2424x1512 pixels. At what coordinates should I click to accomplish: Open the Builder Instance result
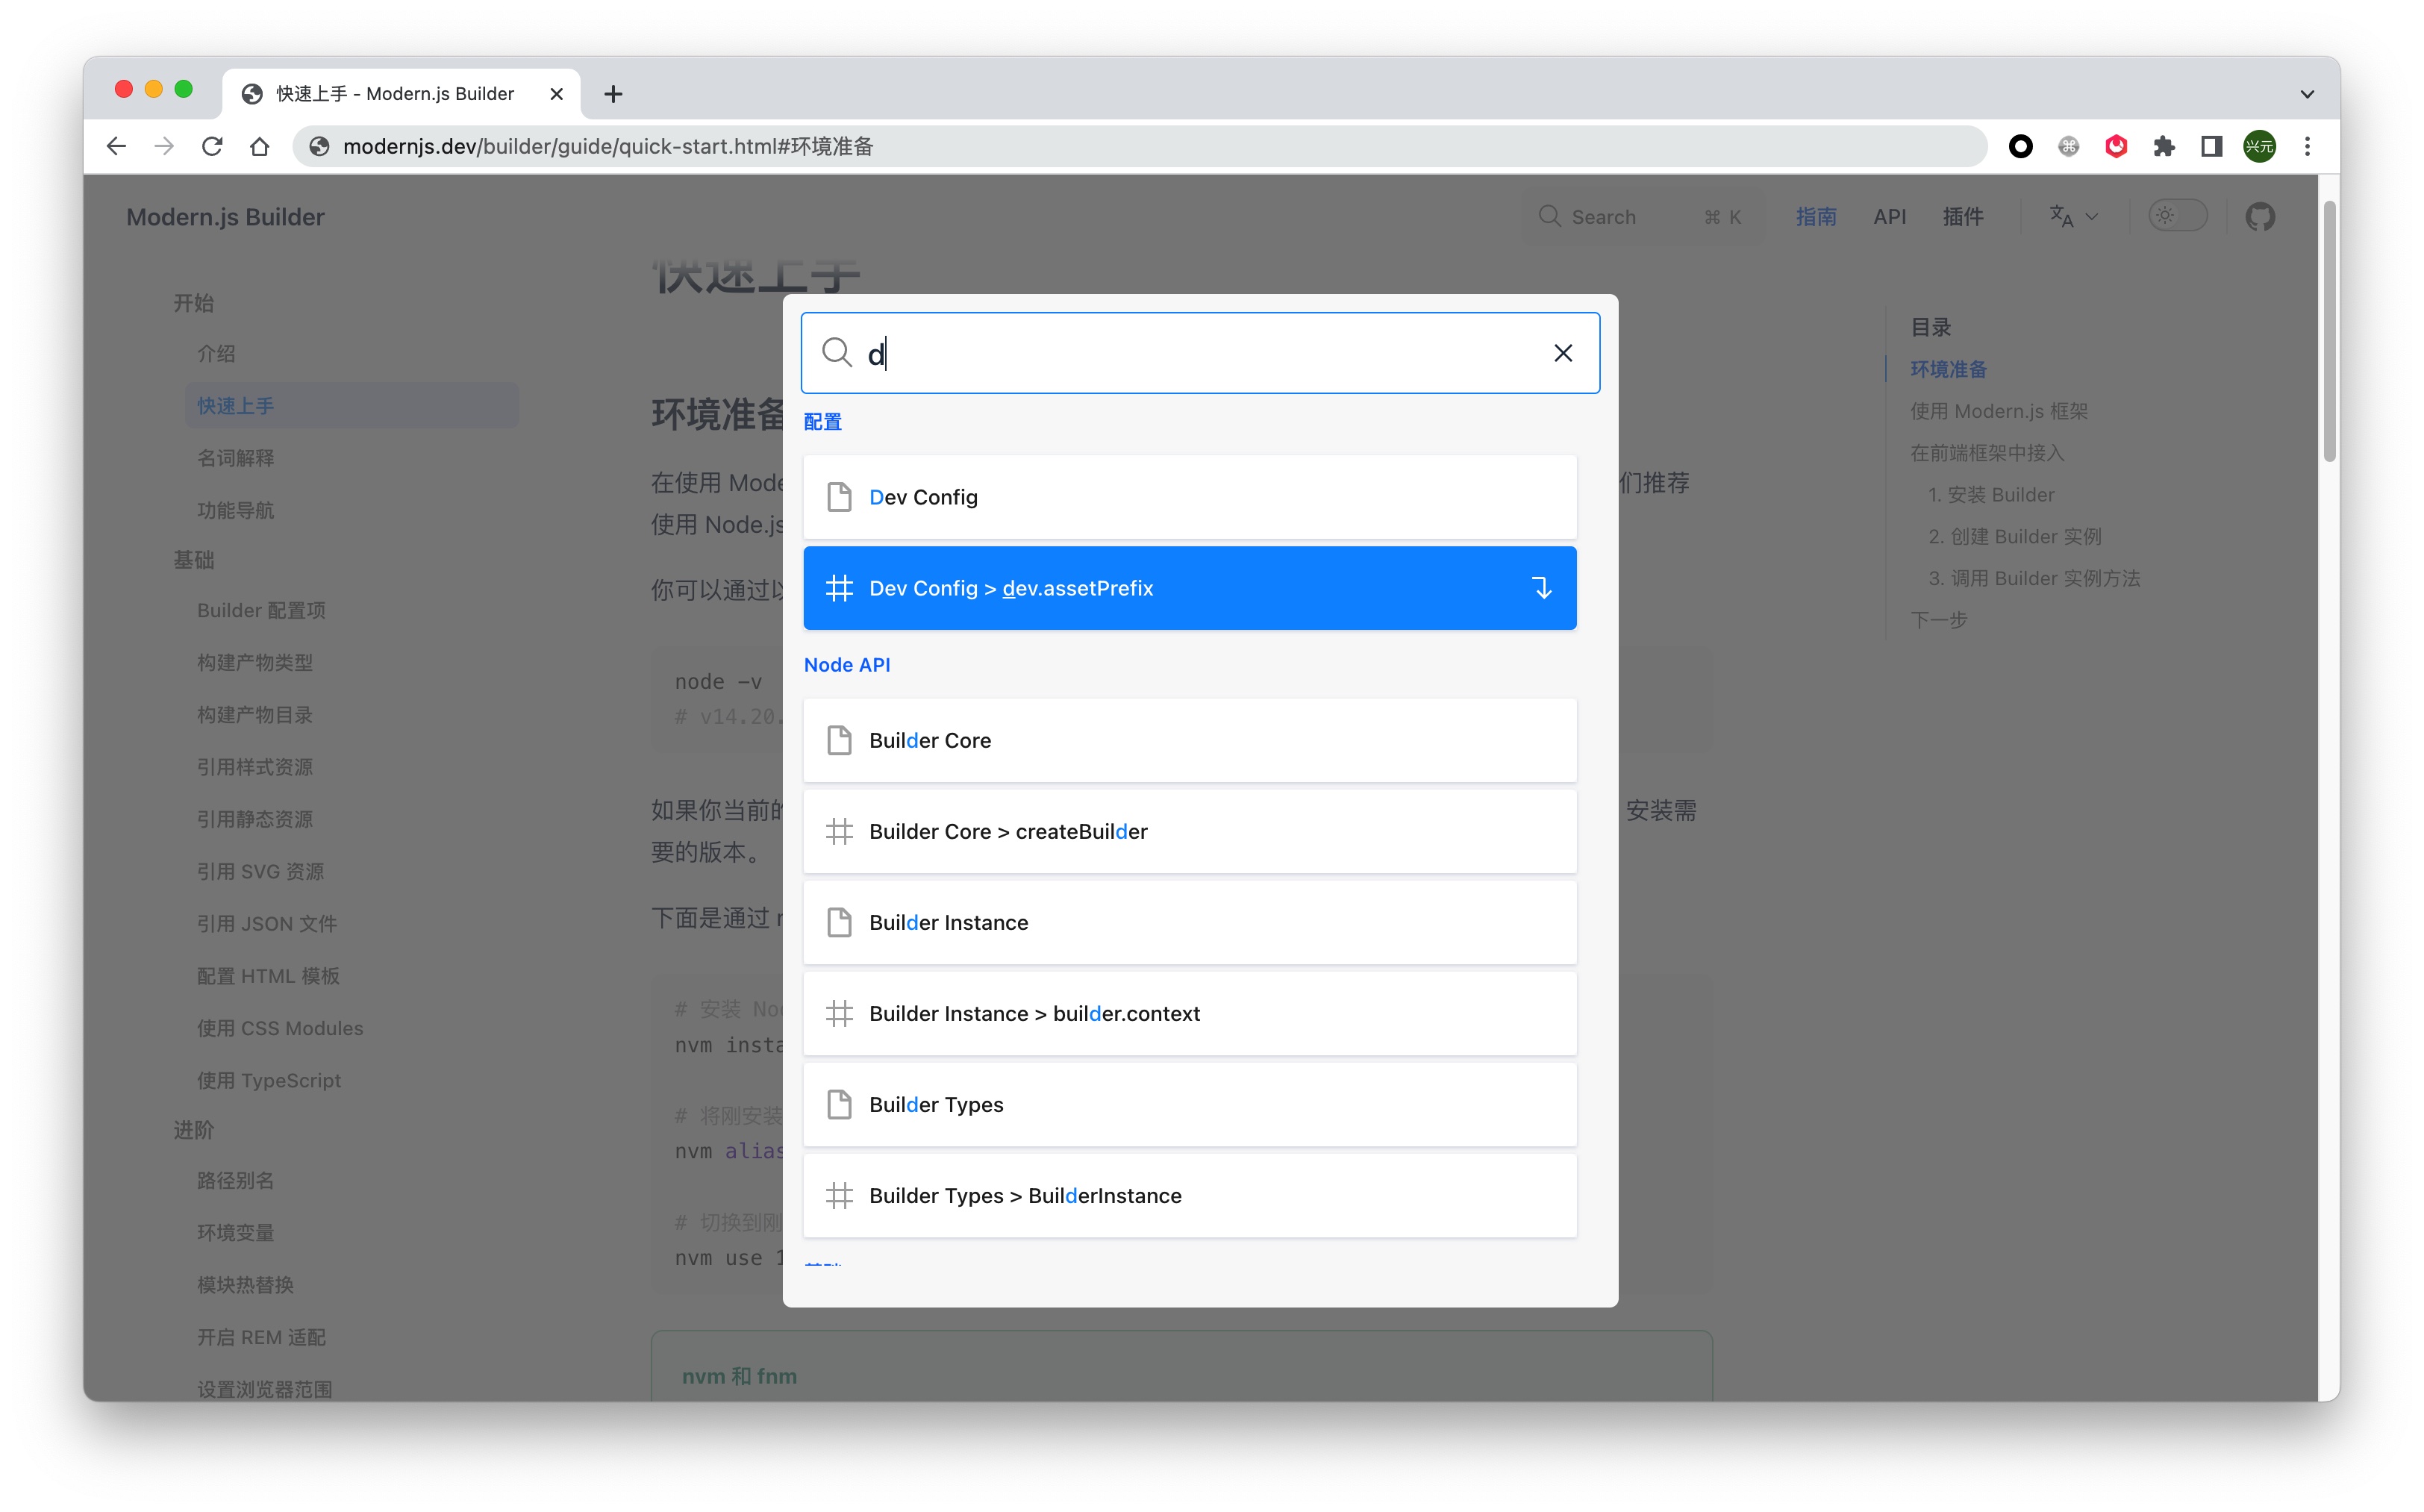point(1190,922)
